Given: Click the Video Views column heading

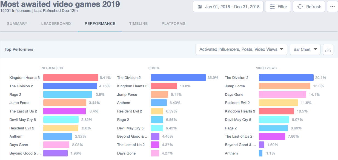Looking at the screenshot, I should (266, 68).
